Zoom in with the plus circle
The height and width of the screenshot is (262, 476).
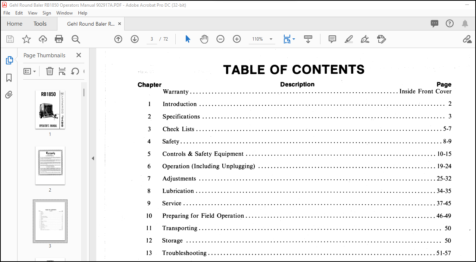pos(237,39)
